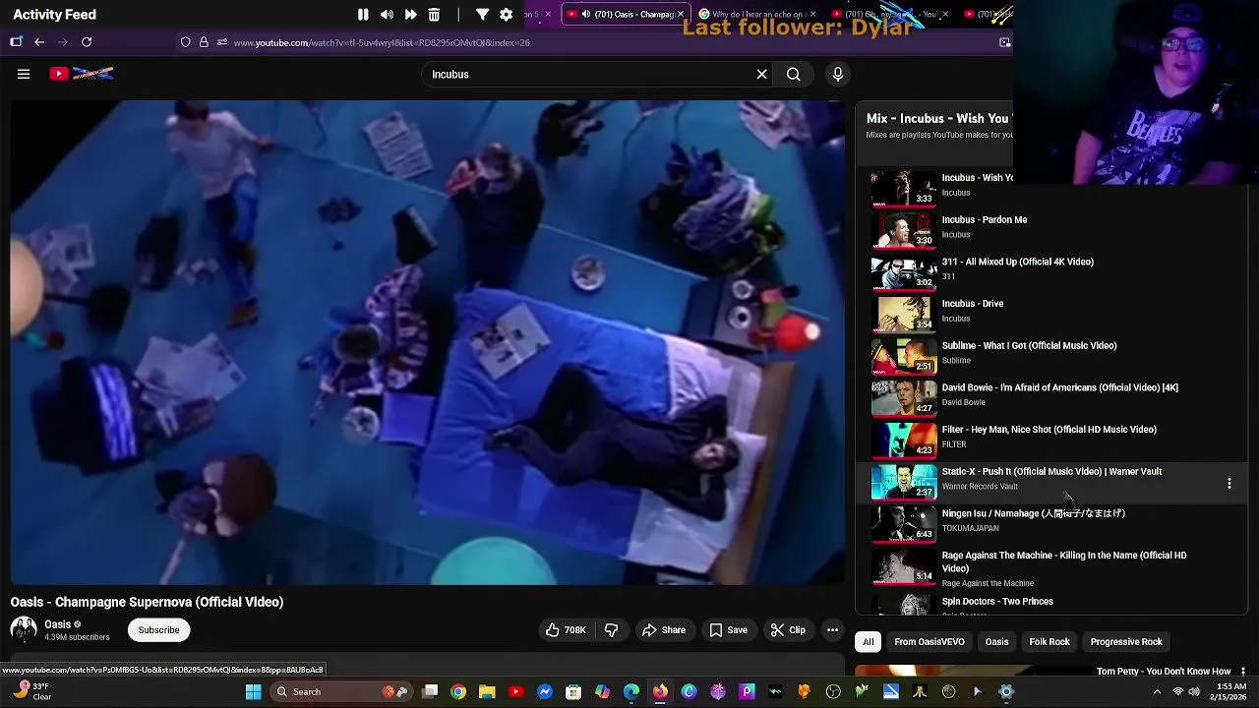Create a Clip of the video
The height and width of the screenshot is (708, 1259).
pos(788,630)
